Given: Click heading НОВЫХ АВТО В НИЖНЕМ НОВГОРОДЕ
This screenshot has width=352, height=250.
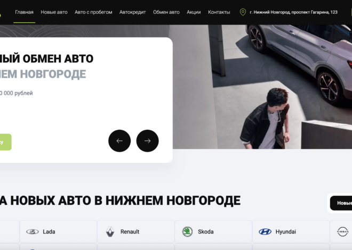Looking at the screenshot, I should (x=125, y=201).
